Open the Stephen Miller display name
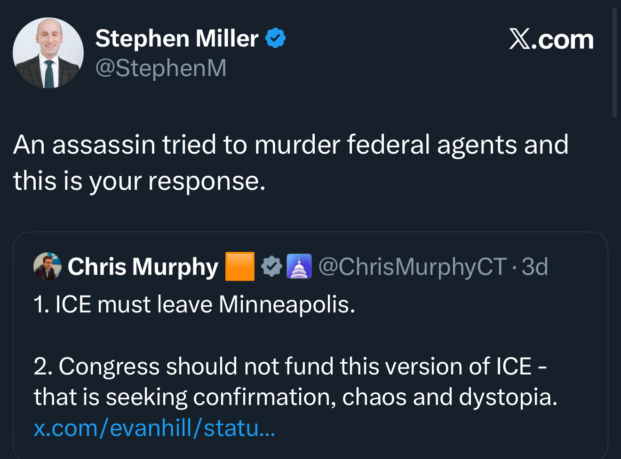 pyautogui.click(x=176, y=39)
